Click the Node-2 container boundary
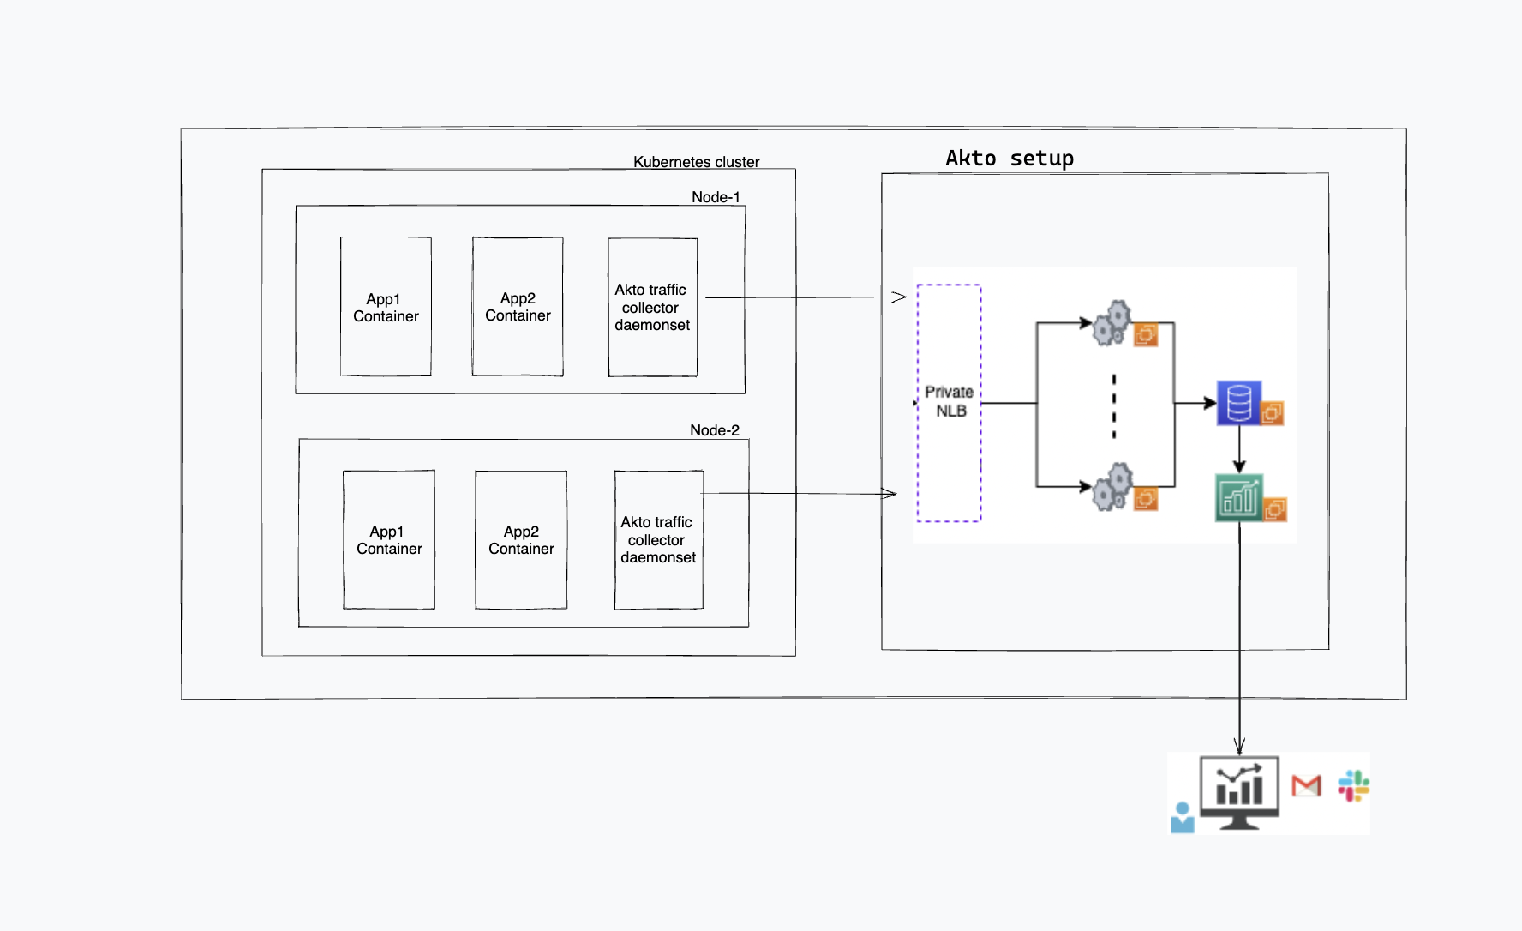 point(524,439)
